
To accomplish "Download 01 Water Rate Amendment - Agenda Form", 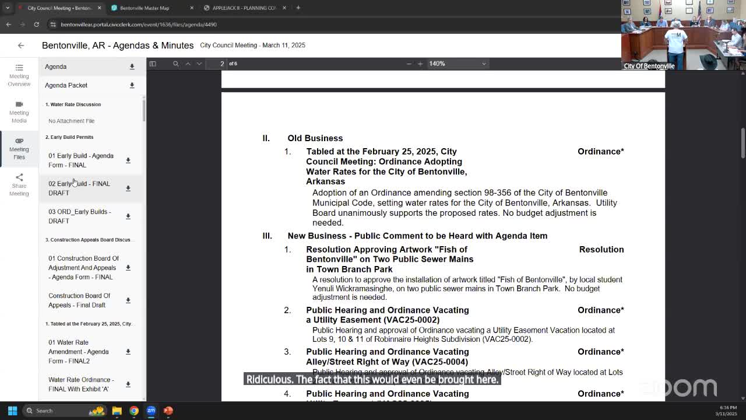I will 128,352.
